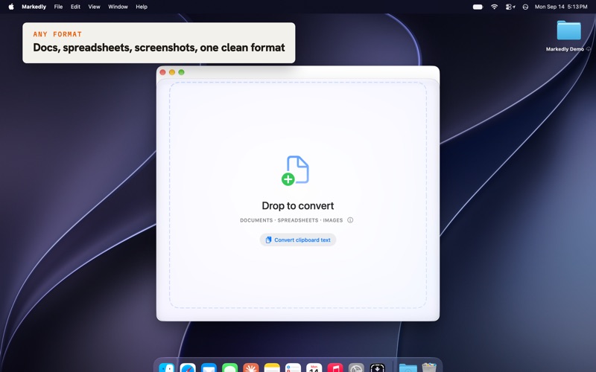The image size is (596, 372).
Task: Click the date and time in menu bar
Action: [561, 7]
